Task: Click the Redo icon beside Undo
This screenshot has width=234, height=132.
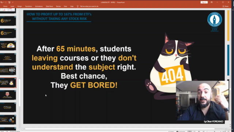Action: click(6, 3)
